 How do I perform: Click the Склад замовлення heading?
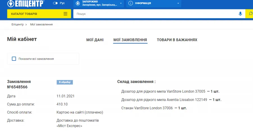point(137,82)
